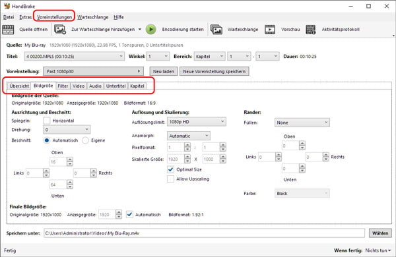Screen dimensions: 396x257
Task: Click the green Encodierung starten play icon
Action: pyautogui.click(x=150, y=30)
